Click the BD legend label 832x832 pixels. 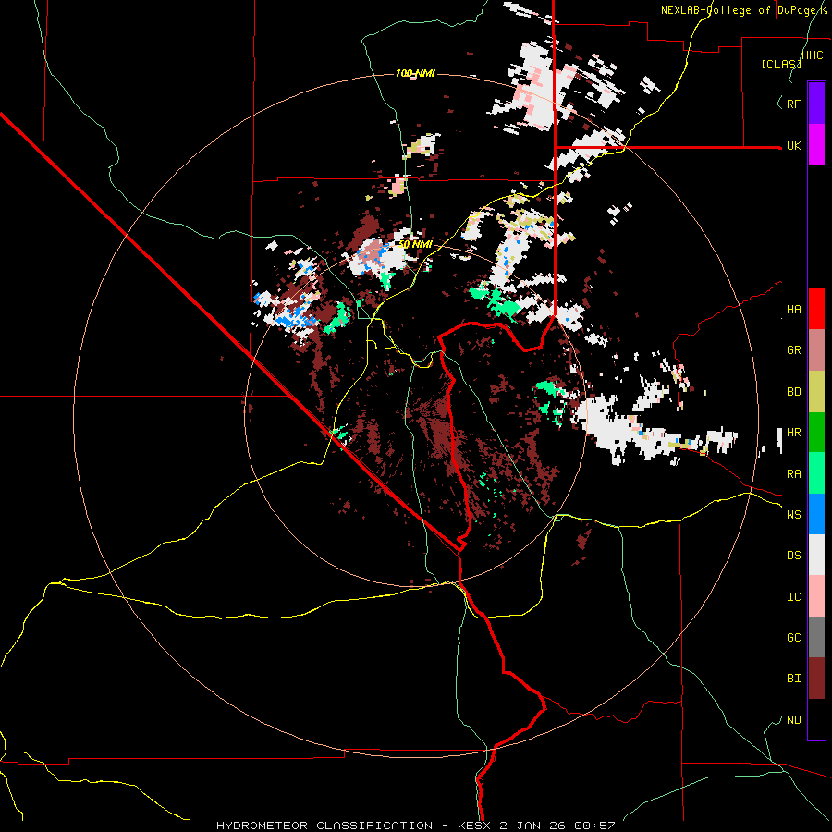coord(793,392)
